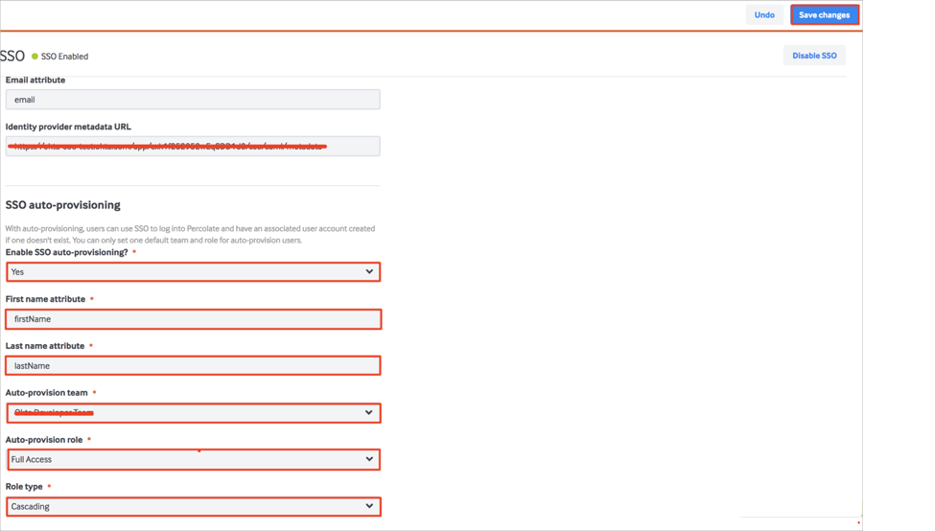Image resolution: width=935 pixels, height=531 pixels.
Task: Click the auto-provisioning description paragraph
Action: [190, 234]
